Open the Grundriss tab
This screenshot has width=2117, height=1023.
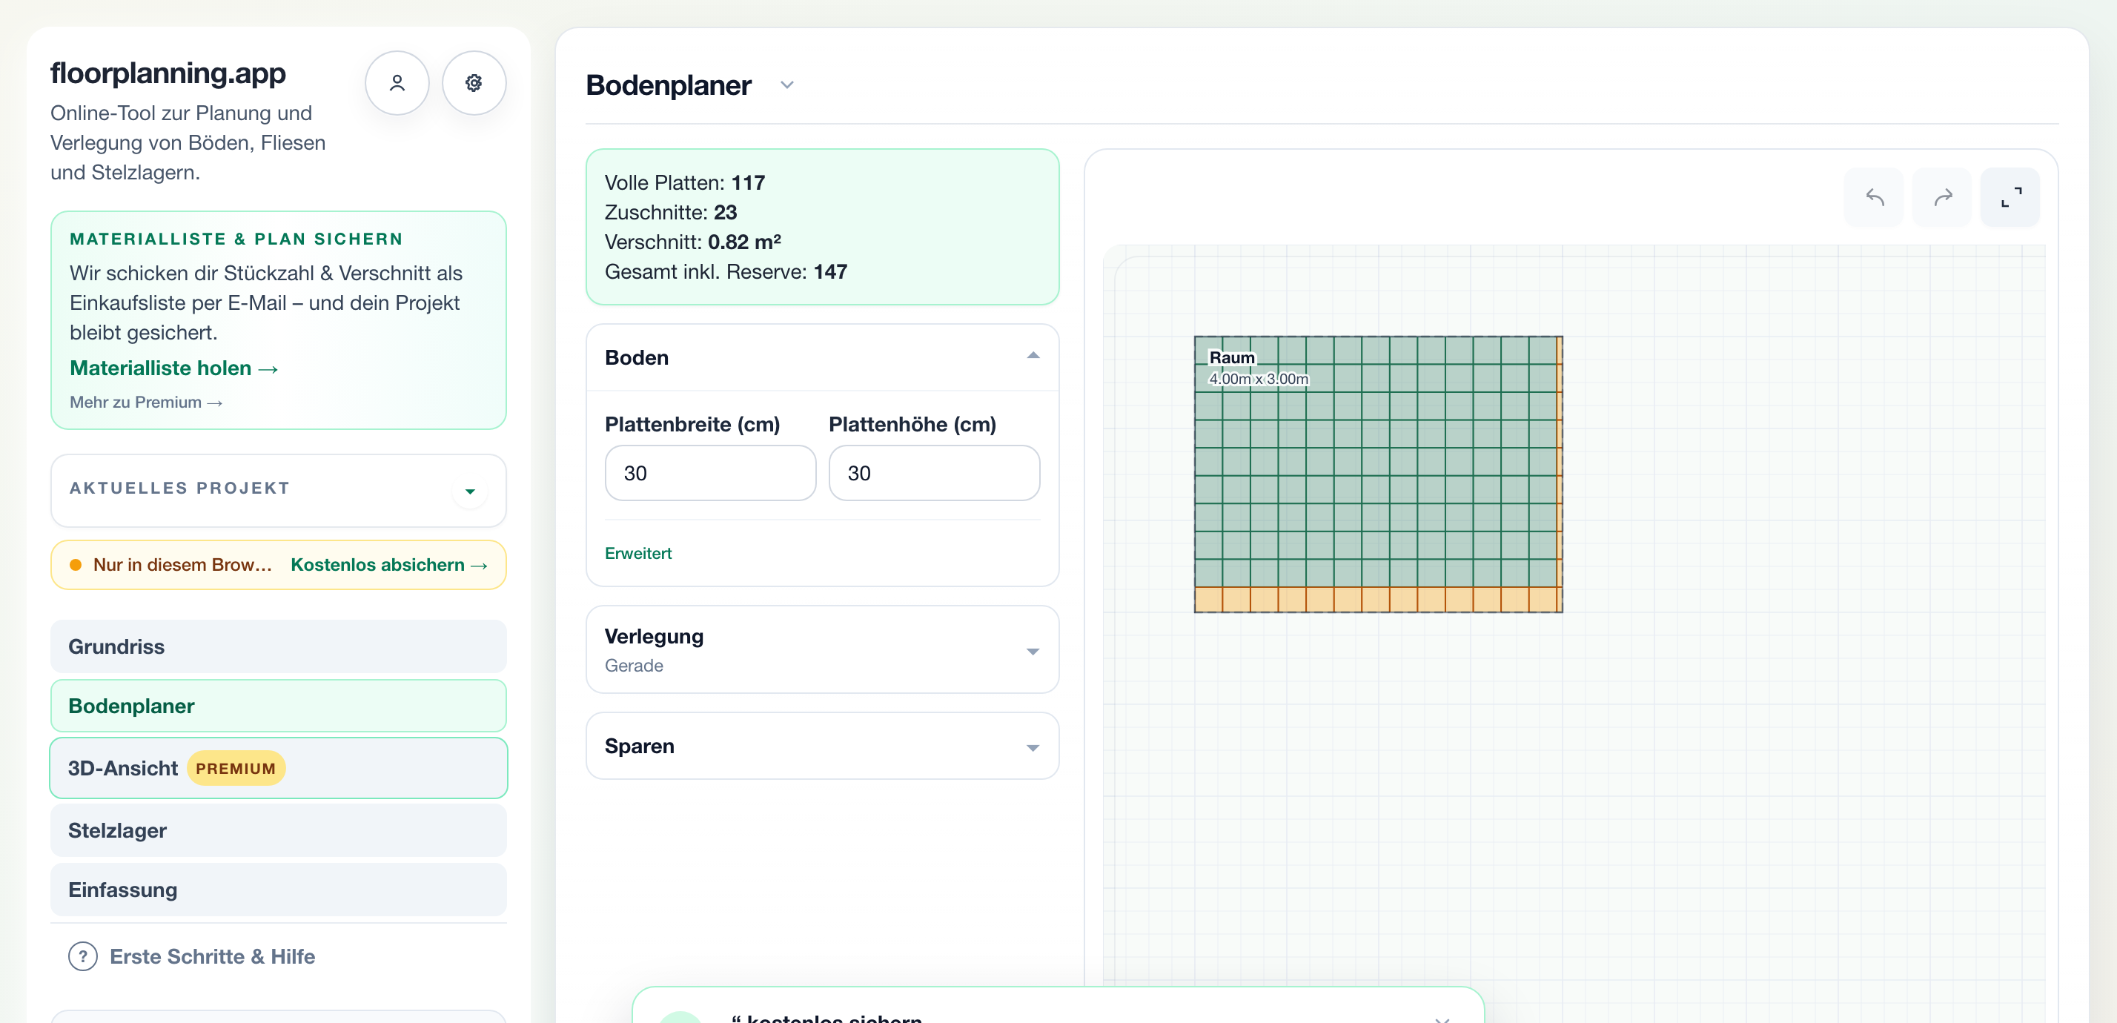click(x=279, y=646)
